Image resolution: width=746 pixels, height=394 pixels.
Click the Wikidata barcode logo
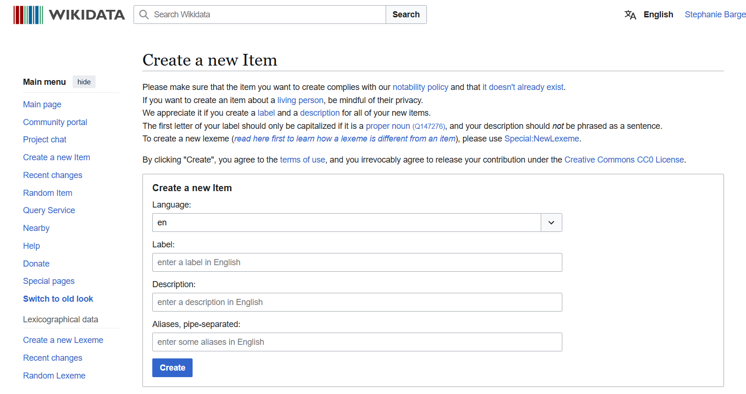click(28, 15)
